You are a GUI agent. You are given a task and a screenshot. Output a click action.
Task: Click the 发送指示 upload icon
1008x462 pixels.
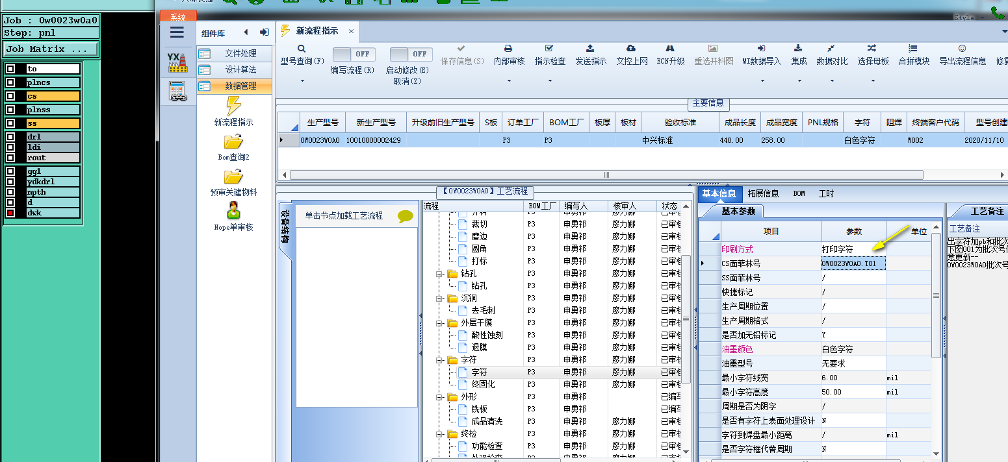tap(590, 49)
